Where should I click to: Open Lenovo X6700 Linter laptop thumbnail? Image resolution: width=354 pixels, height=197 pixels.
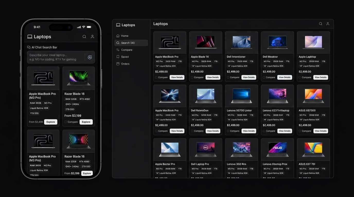tap(242, 96)
